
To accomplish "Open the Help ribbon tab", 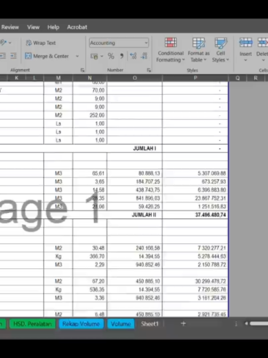I will (53, 27).
